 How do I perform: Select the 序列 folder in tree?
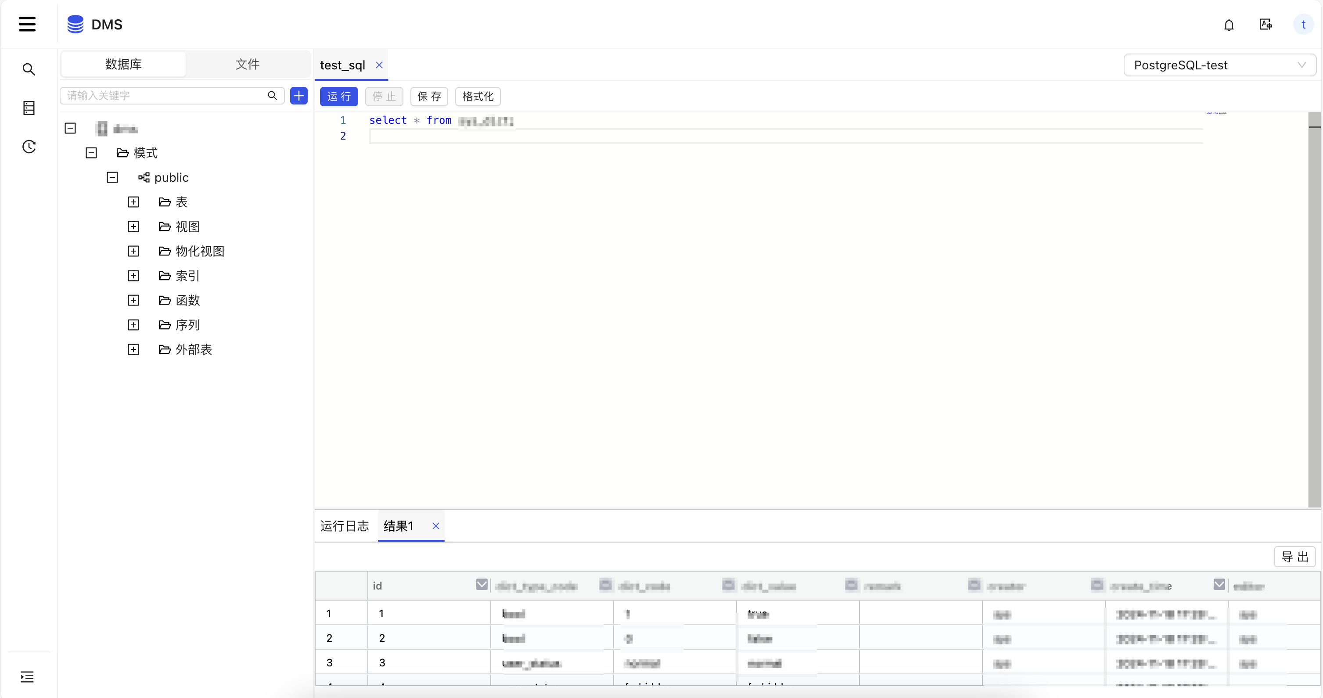click(179, 325)
